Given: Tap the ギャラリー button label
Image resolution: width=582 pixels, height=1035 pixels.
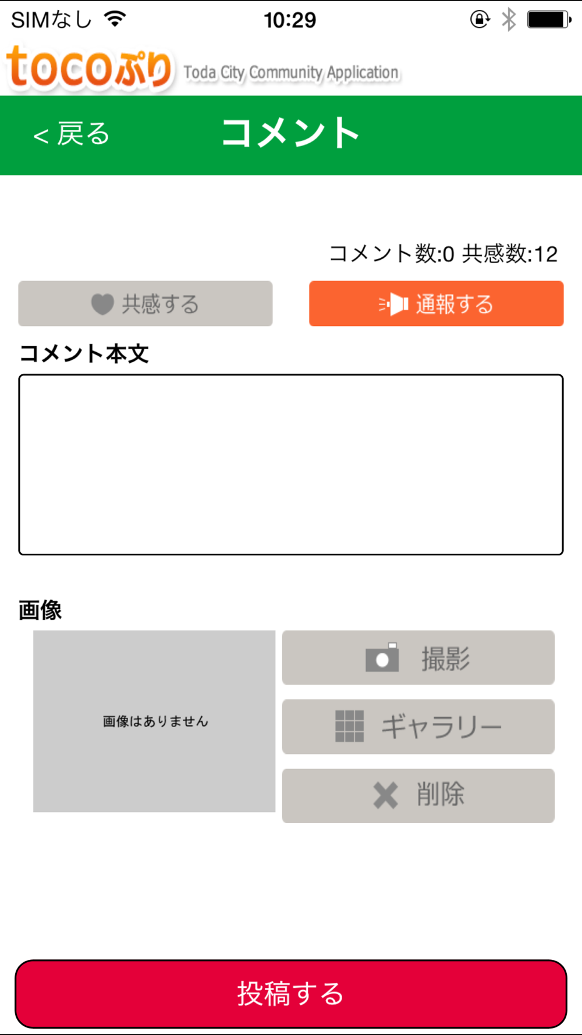Looking at the screenshot, I should pyautogui.click(x=441, y=726).
